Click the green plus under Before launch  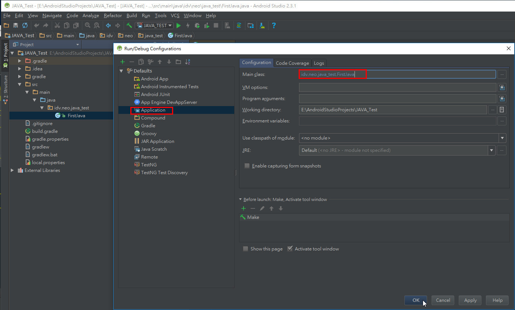click(244, 208)
